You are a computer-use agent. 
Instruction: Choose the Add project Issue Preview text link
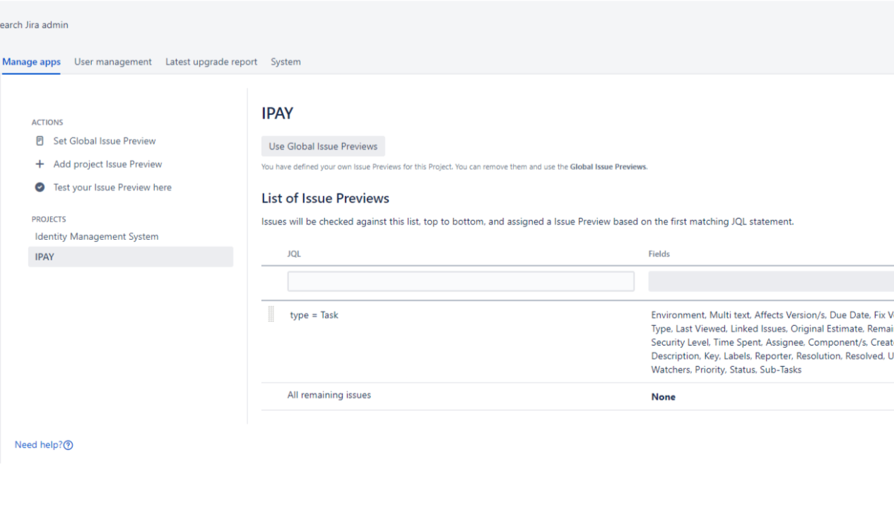(107, 164)
